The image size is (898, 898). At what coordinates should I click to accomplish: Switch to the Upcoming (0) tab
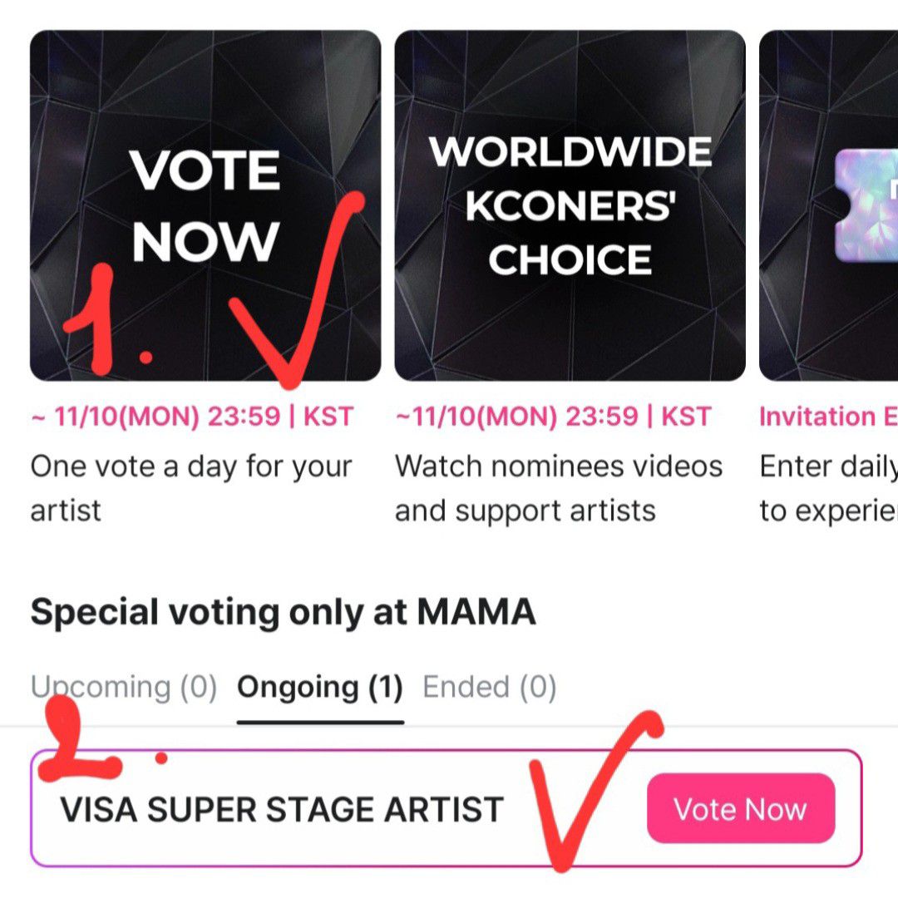coord(123,688)
